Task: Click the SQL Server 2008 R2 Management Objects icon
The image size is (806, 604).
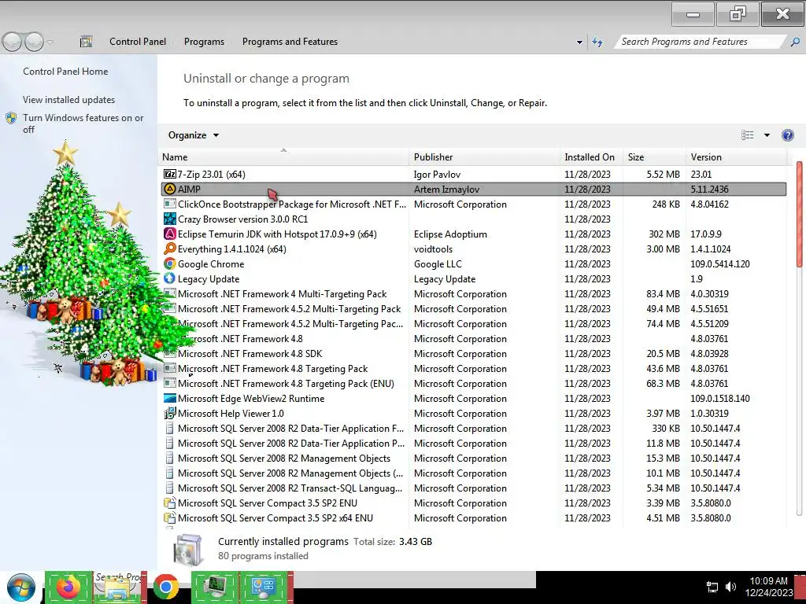Action: point(170,459)
